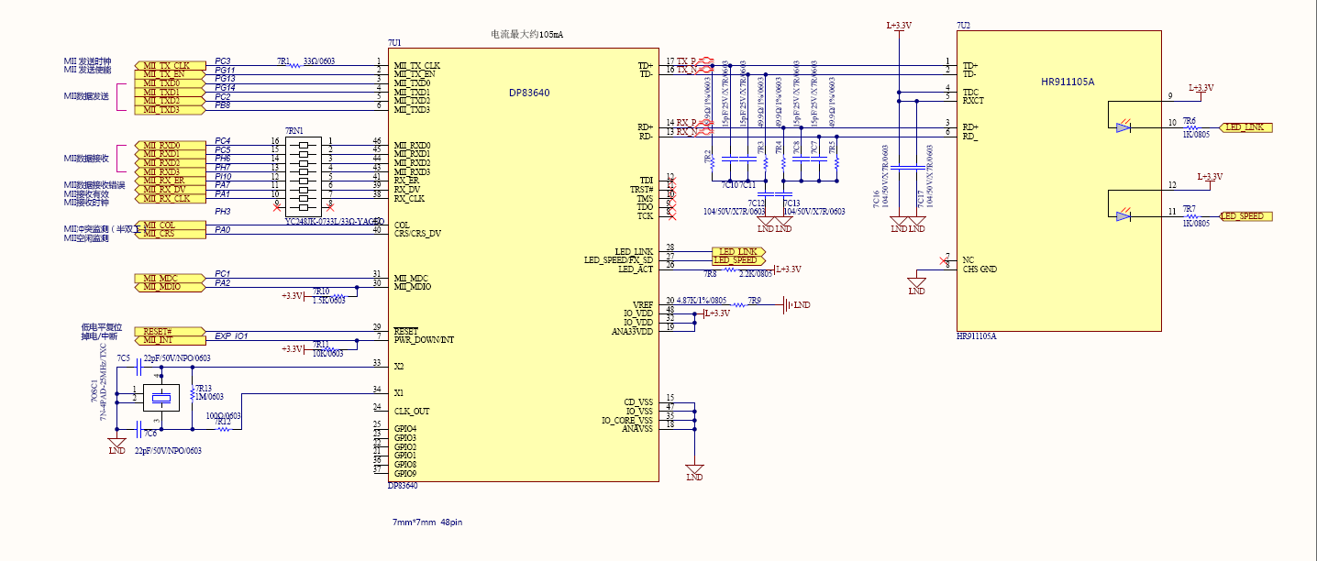Select the 7C6 22pF capacitor symbol
The height and width of the screenshot is (561, 1317).
[137, 429]
